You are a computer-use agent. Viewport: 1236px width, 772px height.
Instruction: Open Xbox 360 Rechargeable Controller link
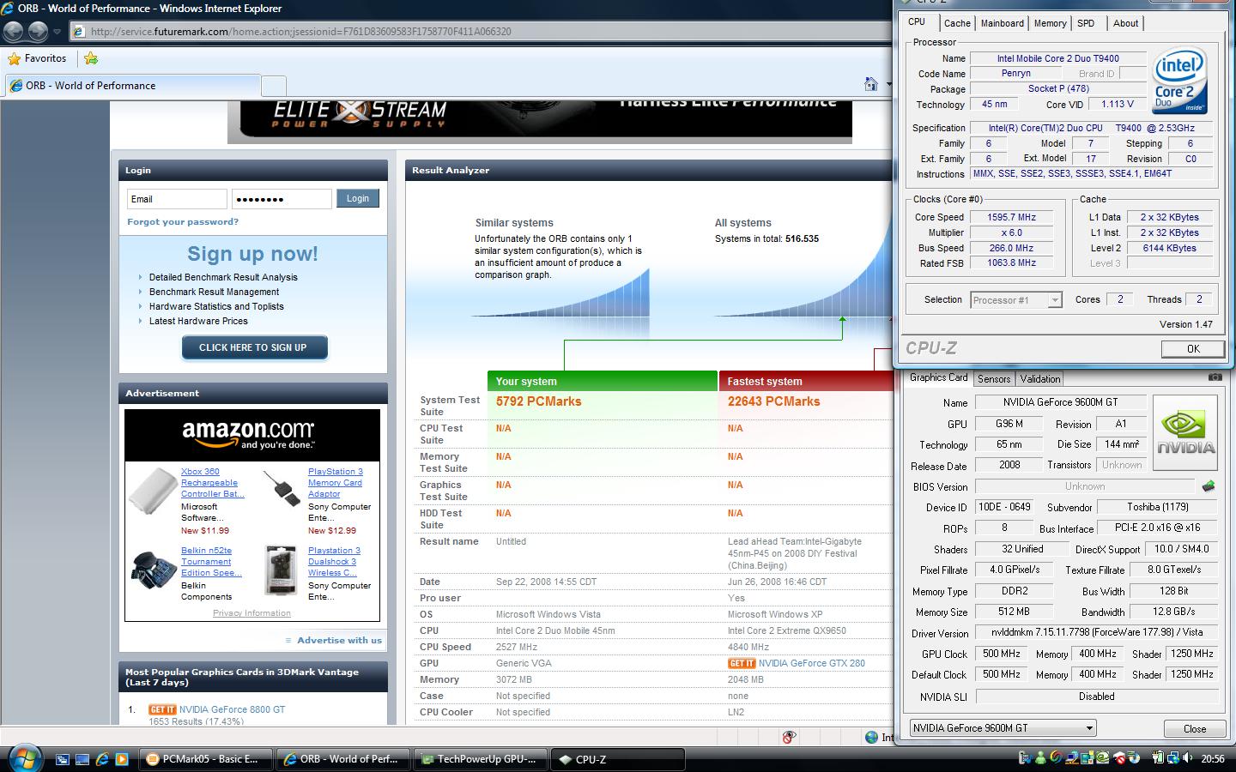click(x=211, y=483)
